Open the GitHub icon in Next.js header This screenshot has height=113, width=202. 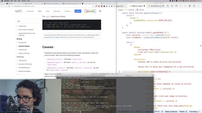[100, 11]
